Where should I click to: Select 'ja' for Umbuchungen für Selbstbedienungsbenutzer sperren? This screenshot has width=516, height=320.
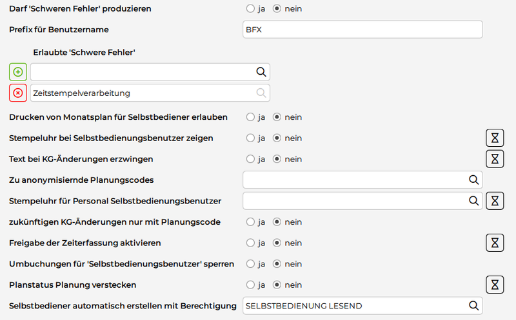pos(249,263)
